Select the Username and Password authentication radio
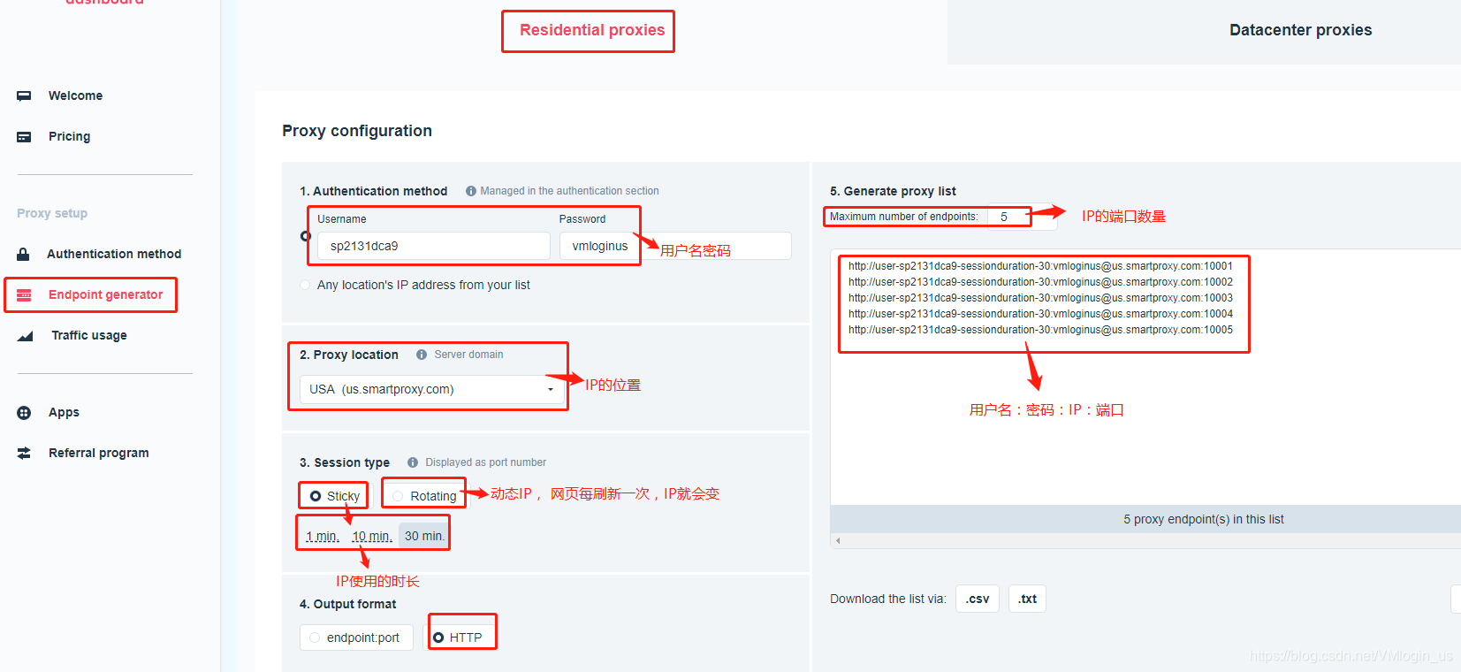 [305, 235]
